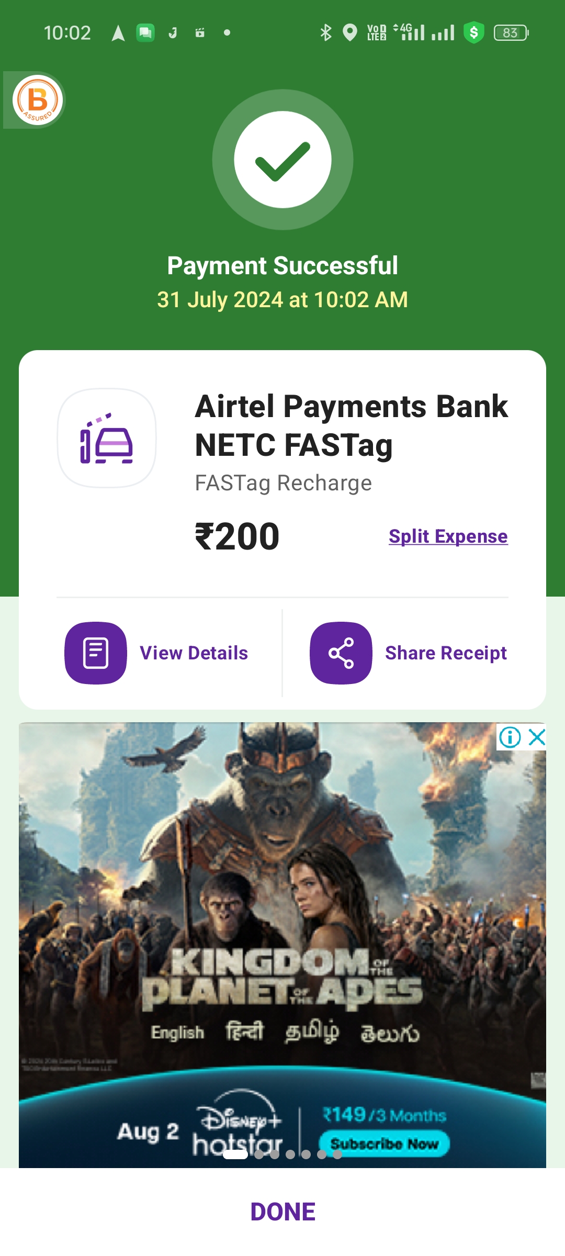Tap the ₹200 amount text
Screen dimensions: 565x1256
click(x=237, y=537)
